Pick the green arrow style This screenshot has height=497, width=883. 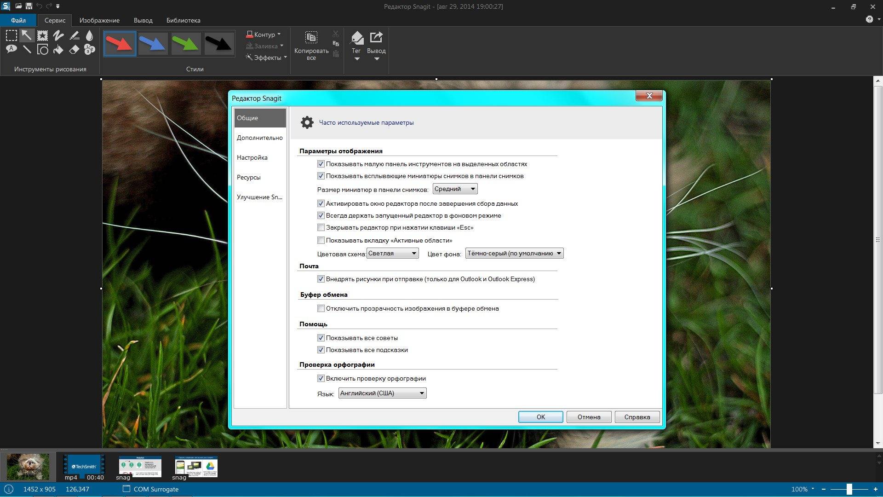186,44
